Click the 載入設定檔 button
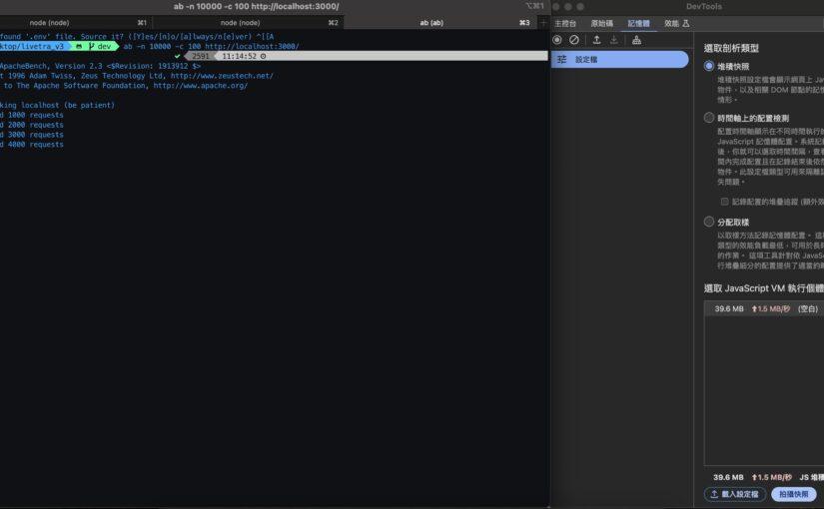 (734, 494)
